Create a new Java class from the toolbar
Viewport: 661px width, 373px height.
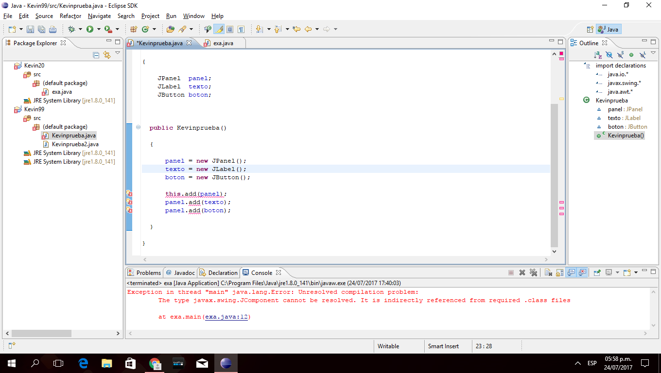click(x=145, y=29)
